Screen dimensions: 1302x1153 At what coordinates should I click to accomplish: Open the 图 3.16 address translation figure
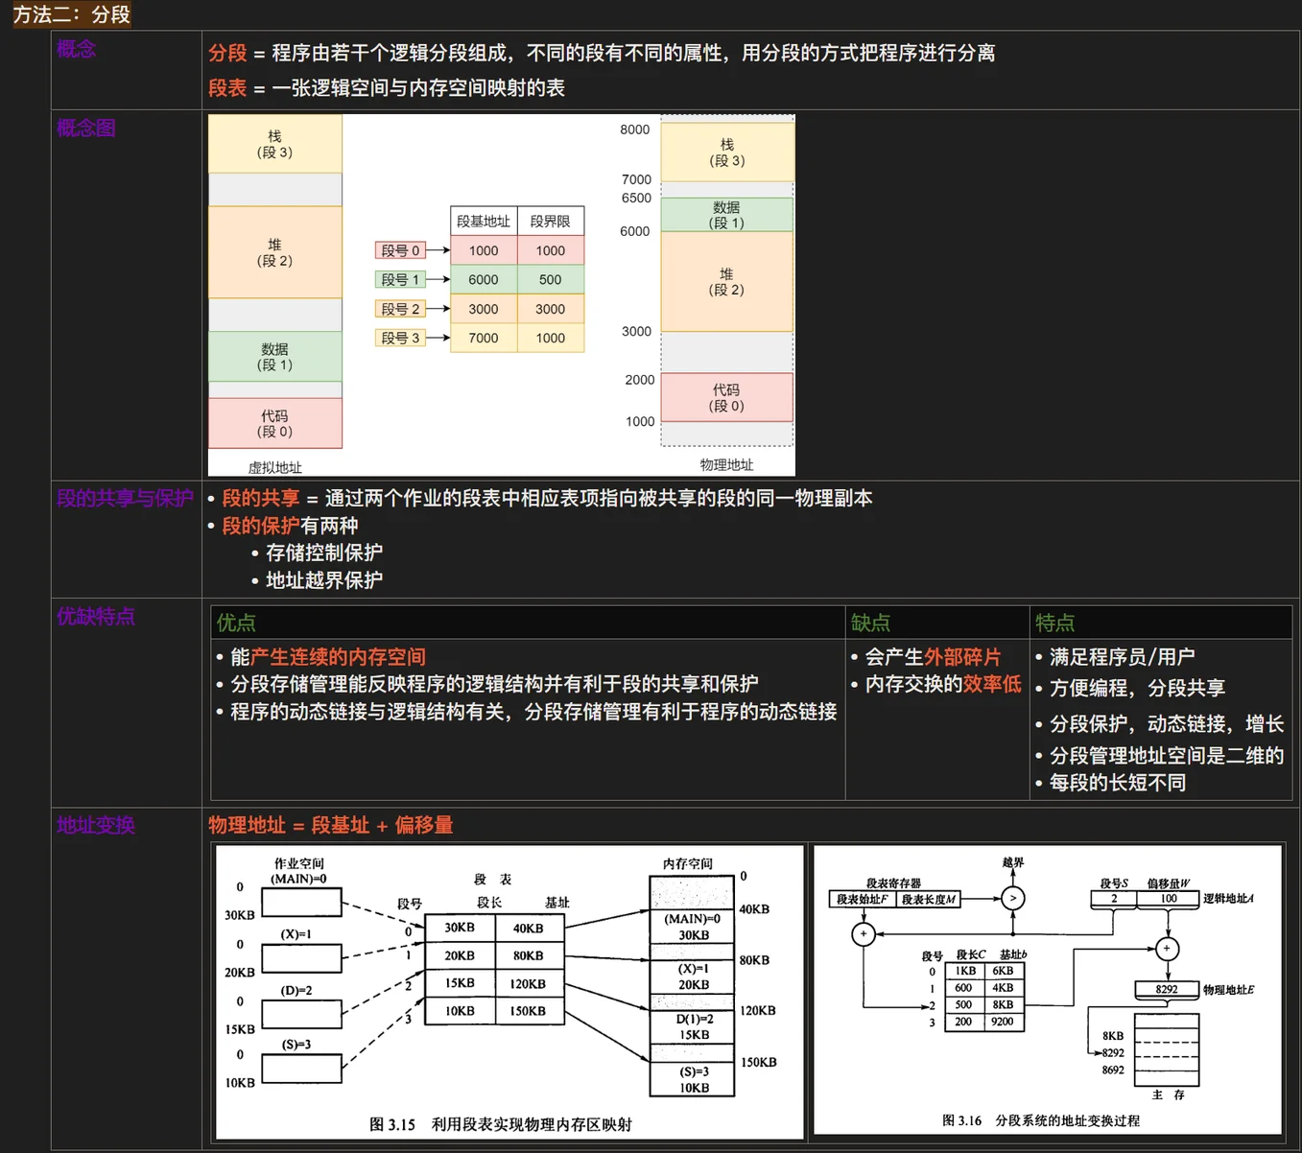click(x=1048, y=989)
